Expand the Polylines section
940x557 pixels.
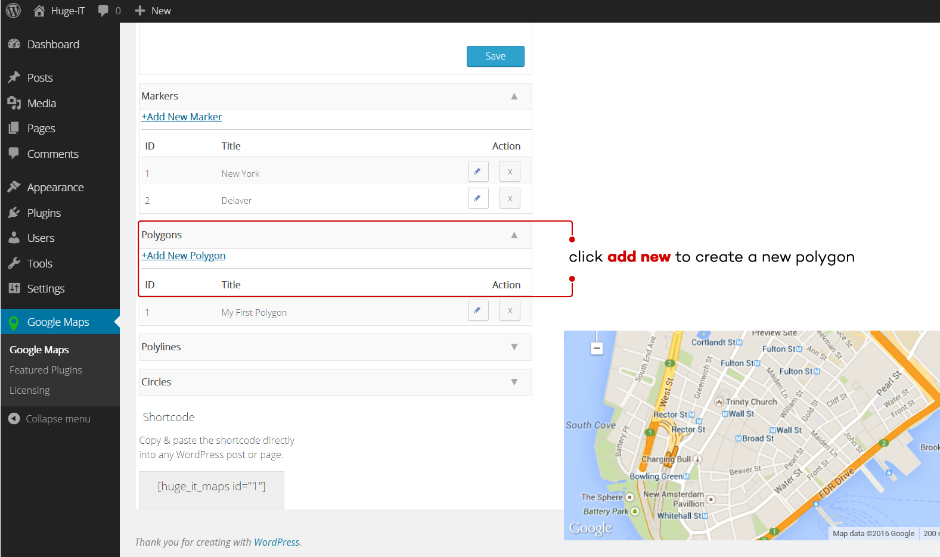[514, 347]
